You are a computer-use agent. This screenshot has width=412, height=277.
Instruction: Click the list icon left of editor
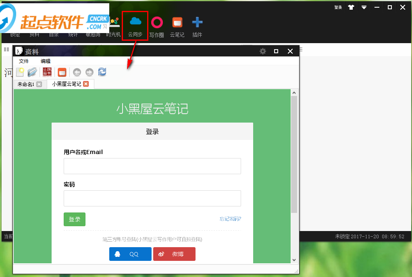point(6,50)
